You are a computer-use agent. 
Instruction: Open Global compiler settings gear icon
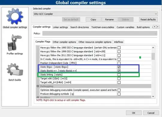15,16
